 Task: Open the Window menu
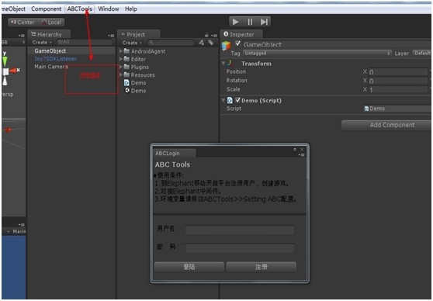(x=109, y=9)
